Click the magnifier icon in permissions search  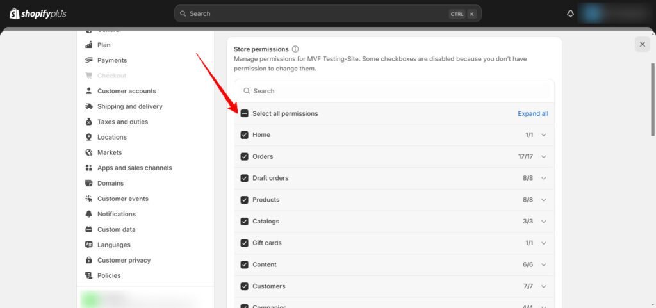click(x=247, y=91)
